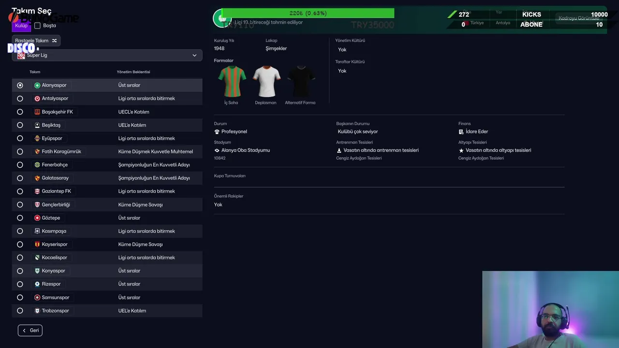Select the Beşiktaş radio button
This screenshot has width=619, height=348.
(20, 125)
